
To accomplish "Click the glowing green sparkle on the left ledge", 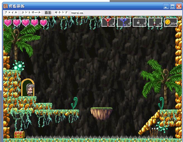I will point(18,66).
